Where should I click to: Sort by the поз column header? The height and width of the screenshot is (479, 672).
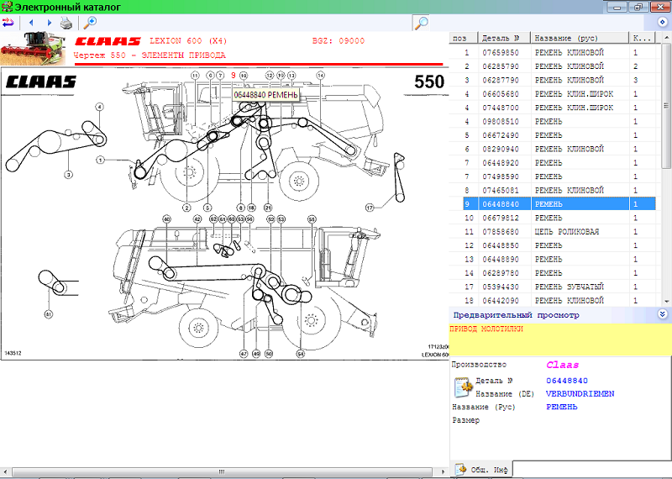click(x=464, y=38)
